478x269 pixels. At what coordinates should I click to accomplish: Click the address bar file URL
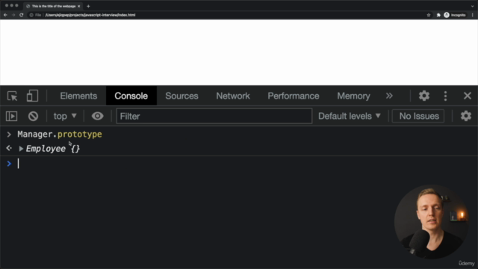(90, 15)
